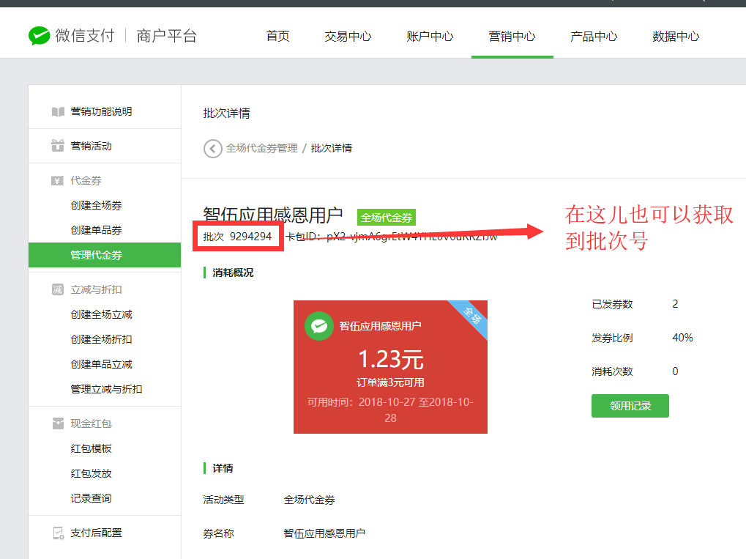Image resolution: width=746 pixels, height=559 pixels.
Task: Click the 订单满3元可用 text on the coupon
Action: (390, 383)
